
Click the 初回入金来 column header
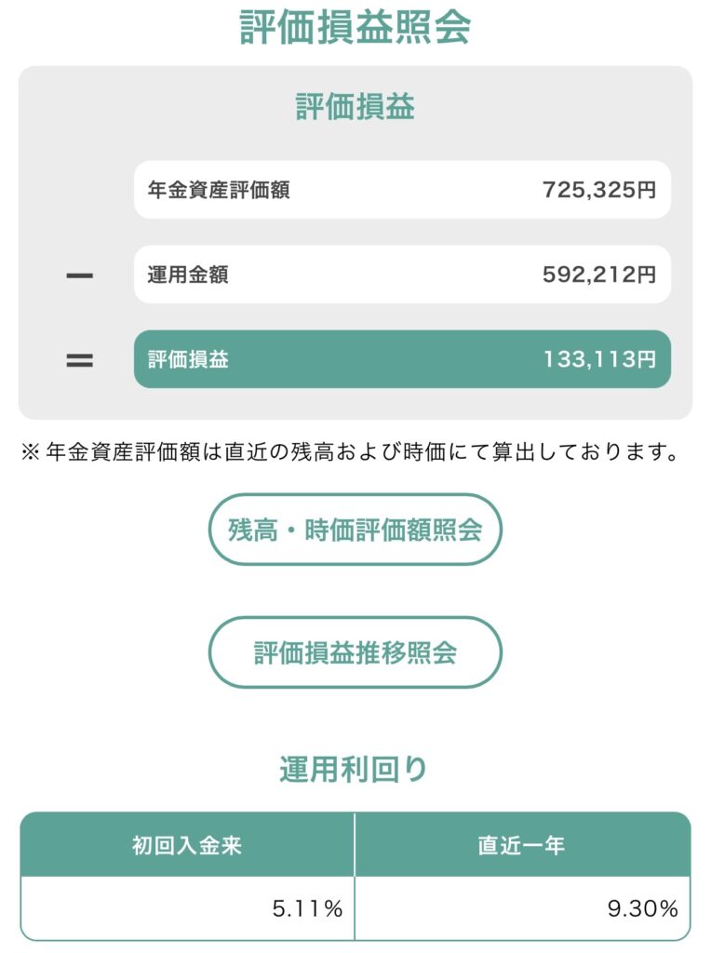188,845
